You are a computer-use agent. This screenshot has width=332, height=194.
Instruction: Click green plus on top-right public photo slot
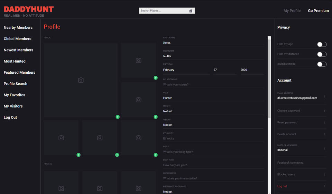(x=156, y=78)
